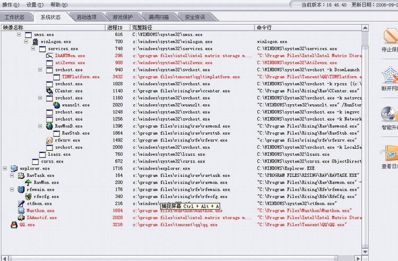Select the process ID 3432

click(x=117, y=76)
